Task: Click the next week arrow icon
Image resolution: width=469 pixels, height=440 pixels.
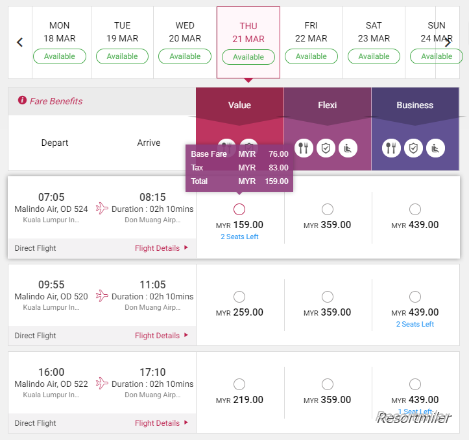Action: [448, 42]
